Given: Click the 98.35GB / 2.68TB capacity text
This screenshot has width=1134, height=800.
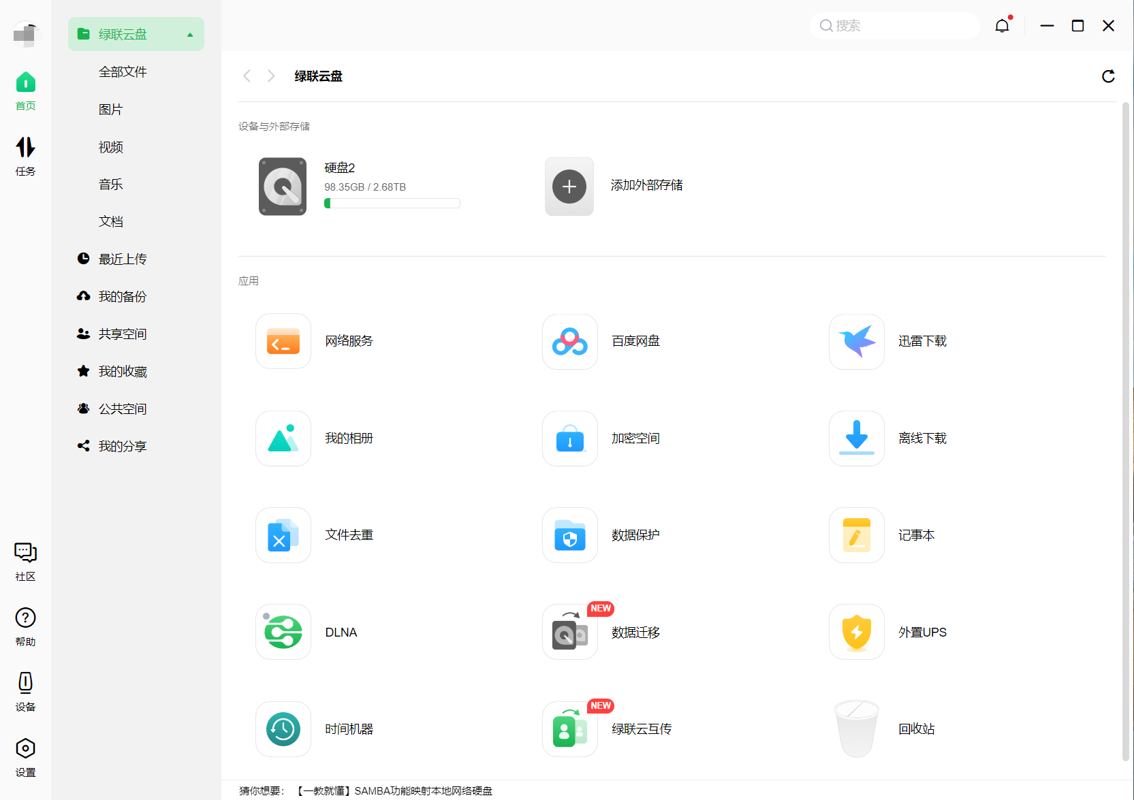Looking at the screenshot, I should pos(365,187).
